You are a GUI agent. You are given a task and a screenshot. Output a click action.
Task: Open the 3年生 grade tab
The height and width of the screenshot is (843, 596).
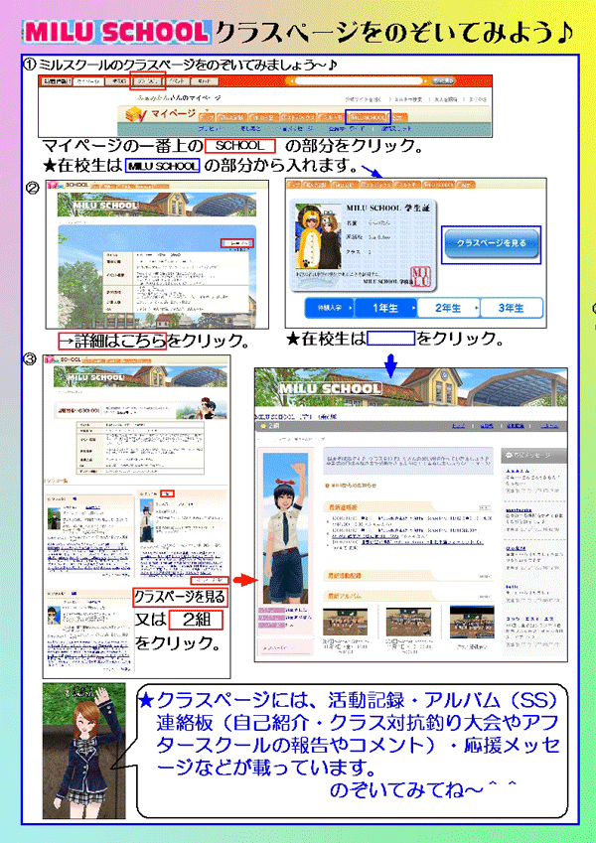coord(511,308)
